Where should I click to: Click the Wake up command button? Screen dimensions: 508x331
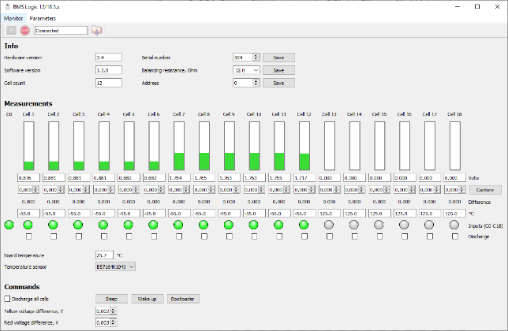147,299
